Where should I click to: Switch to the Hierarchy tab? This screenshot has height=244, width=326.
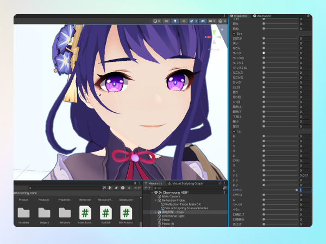pos(154,183)
